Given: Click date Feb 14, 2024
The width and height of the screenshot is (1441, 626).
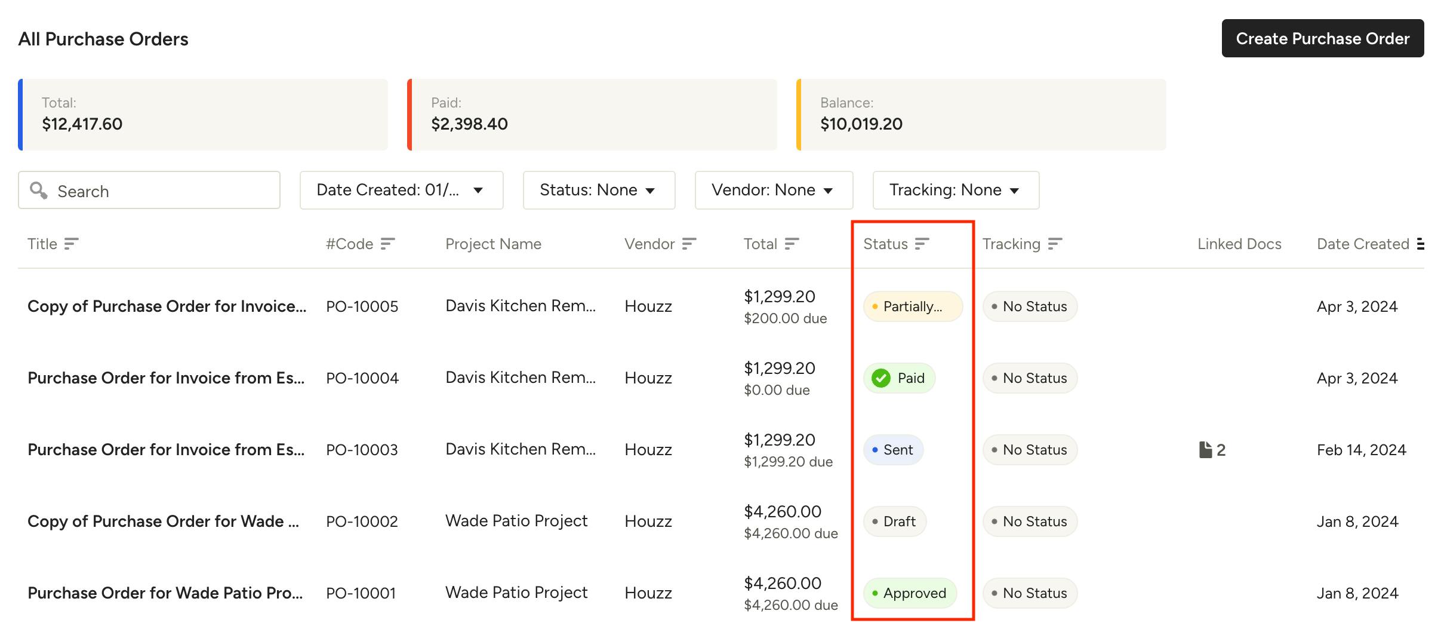Looking at the screenshot, I should coord(1362,450).
